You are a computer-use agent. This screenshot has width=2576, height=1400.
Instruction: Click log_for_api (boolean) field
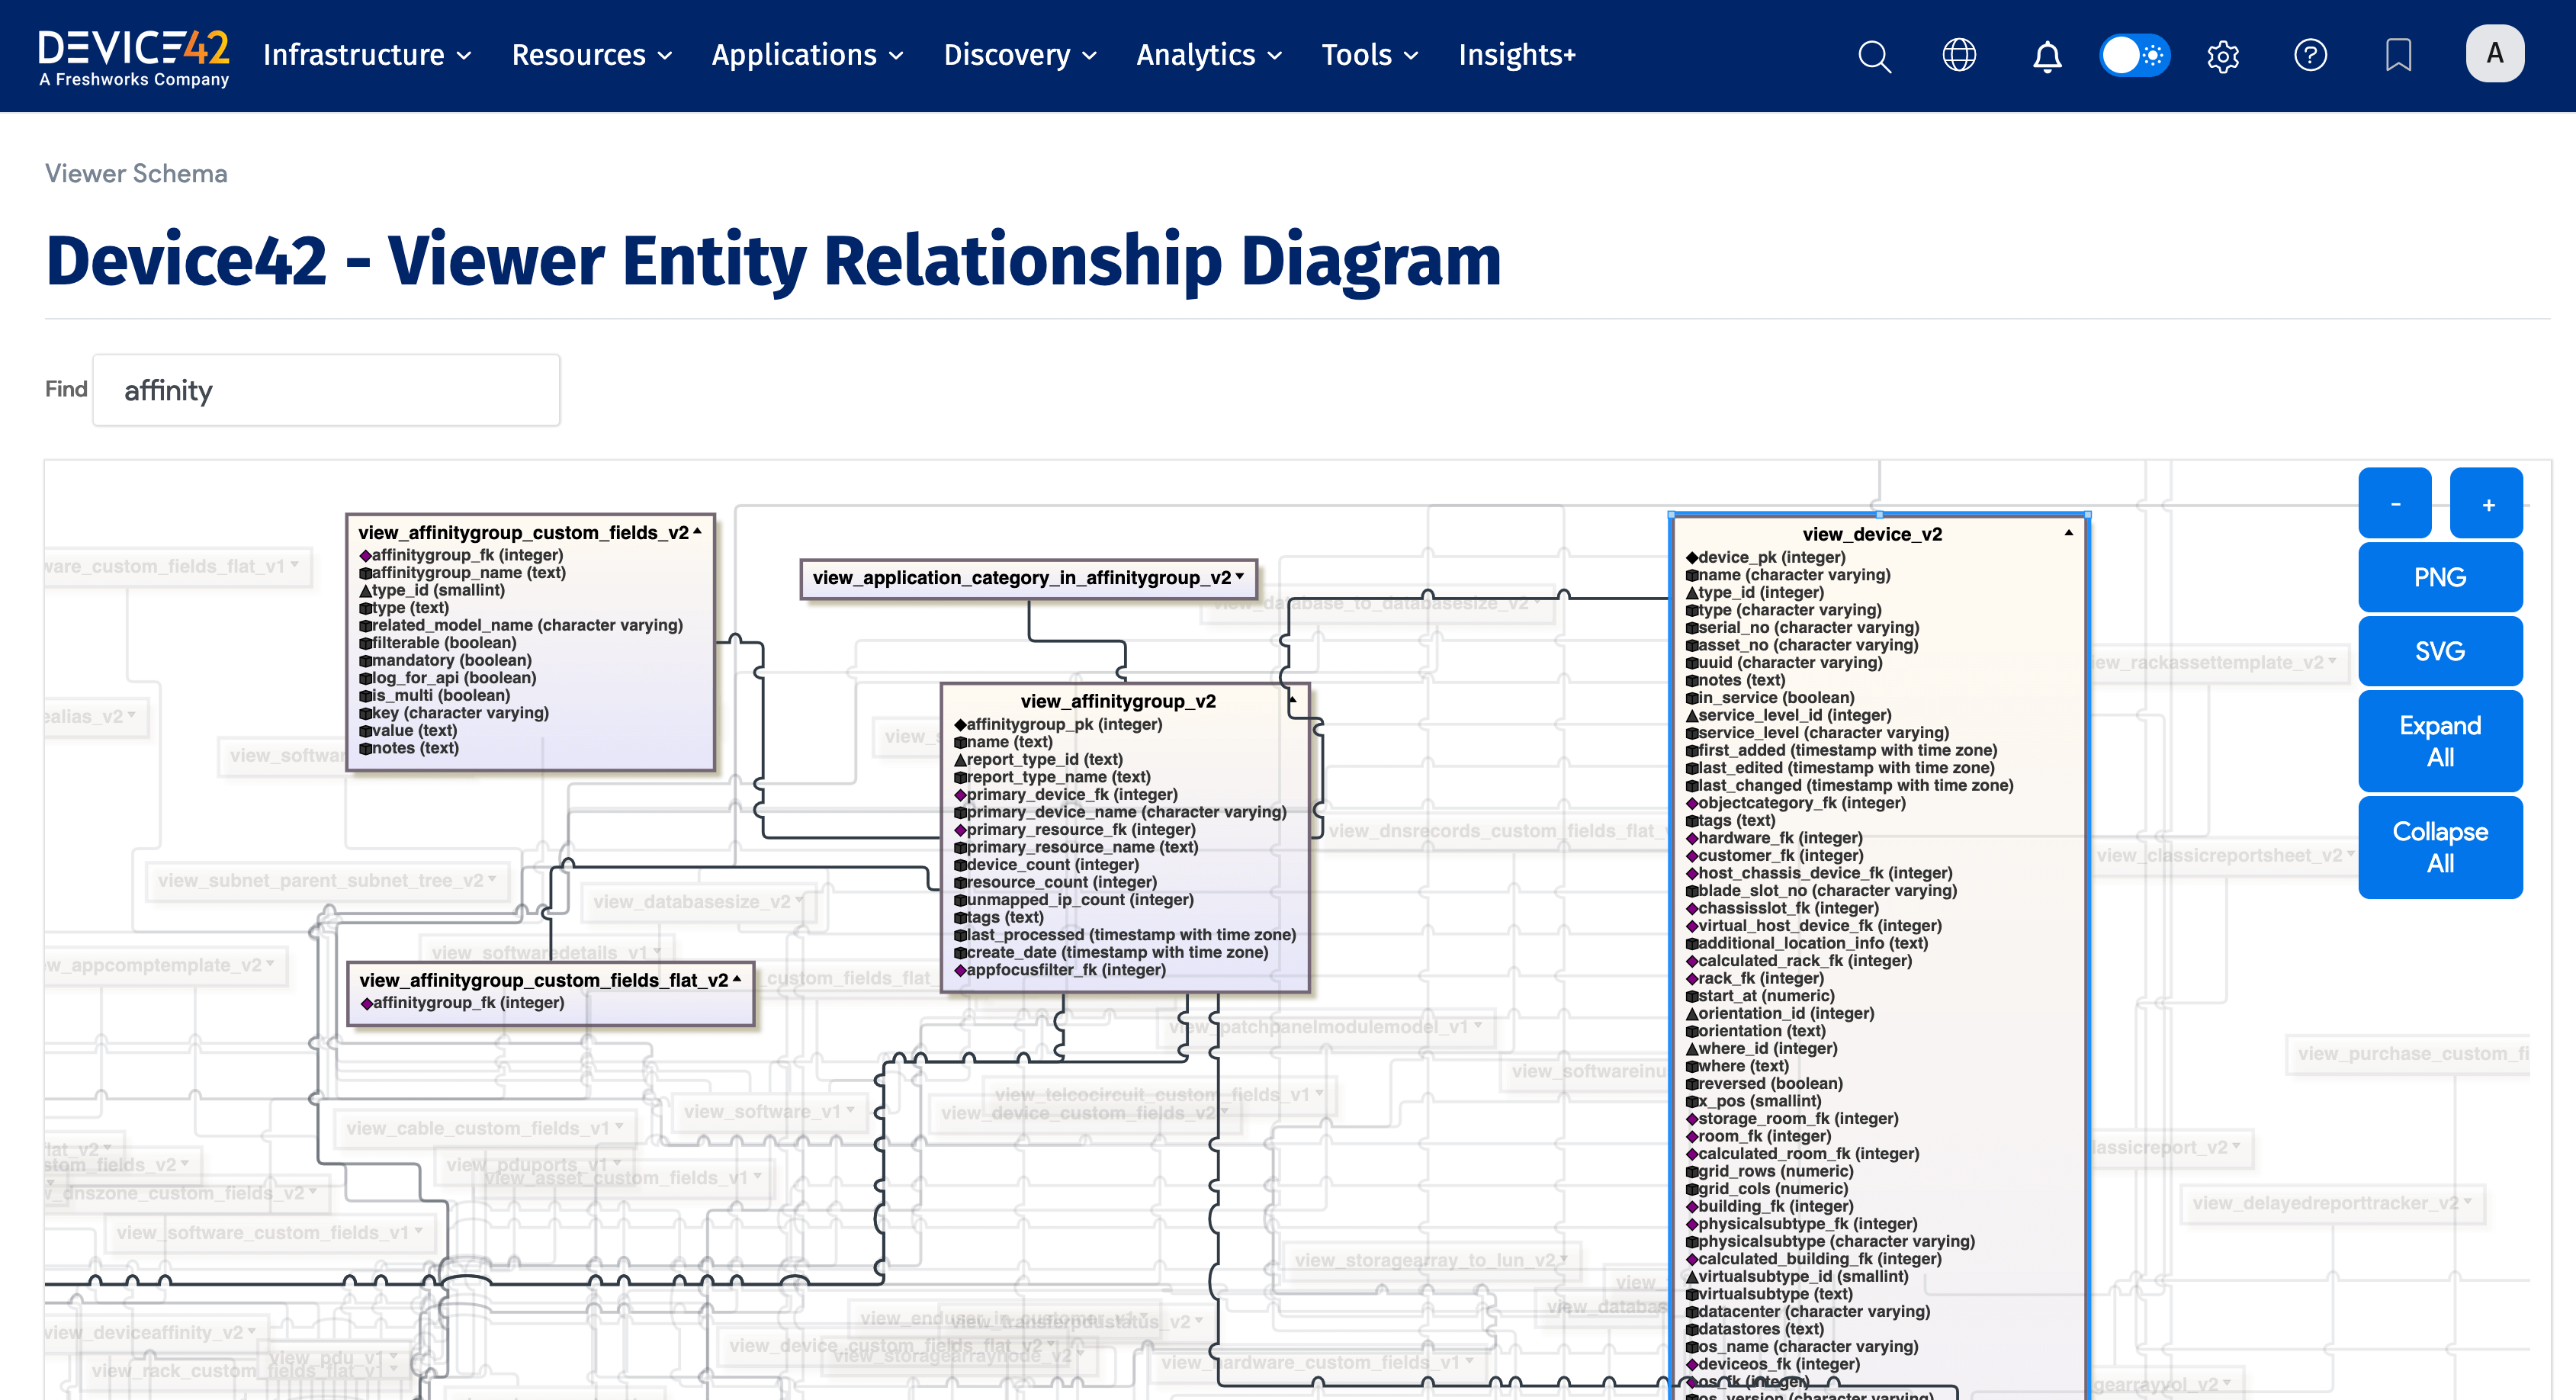[448, 677]
